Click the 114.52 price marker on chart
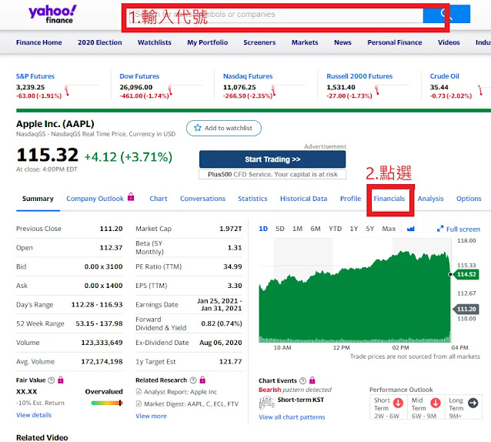The image size is (491, 442). 466,274
